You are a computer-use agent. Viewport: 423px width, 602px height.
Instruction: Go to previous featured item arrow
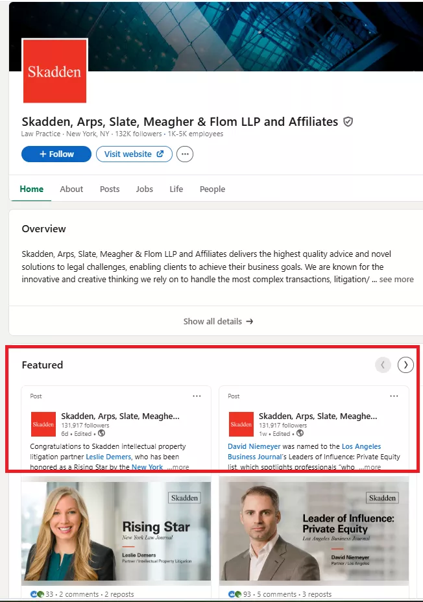pos(383,365)
